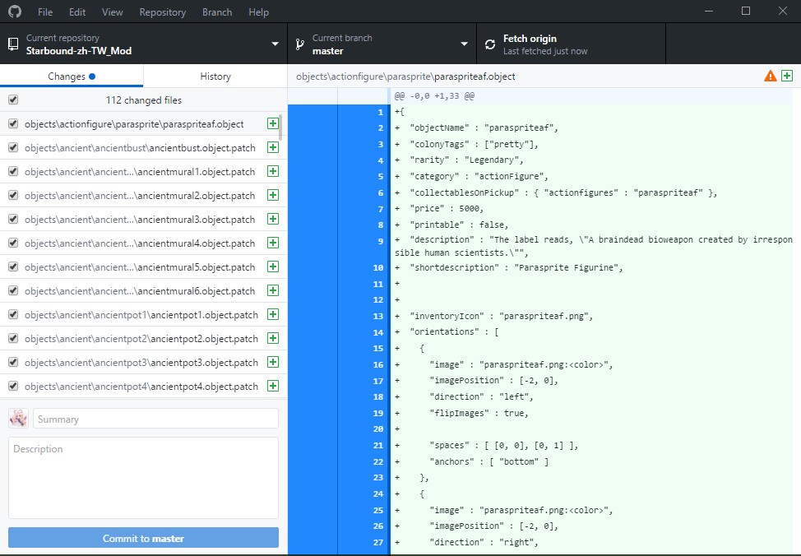Open the Repository menu
Image resolution: width=801 pixels, height=556 pixels.
coord(163,12)
